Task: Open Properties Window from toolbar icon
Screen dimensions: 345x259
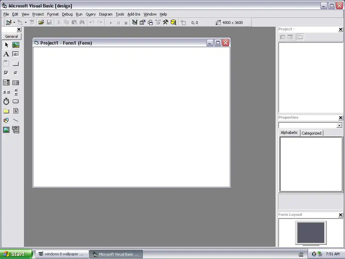Action: [x=143, y=23]
